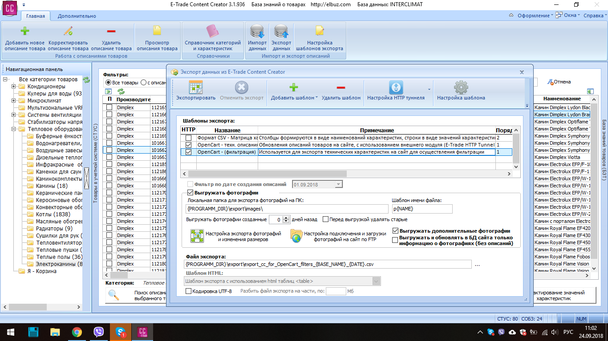This screenshot has width=608, height=341.
Task: Open FTP photo upload settings icon
Action: coord(296,236)
